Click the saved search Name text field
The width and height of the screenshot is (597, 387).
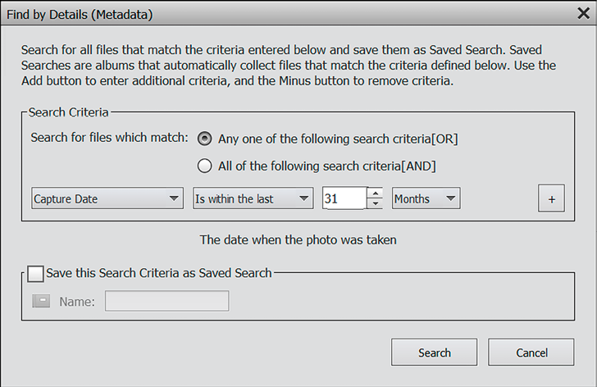(166, 301)
